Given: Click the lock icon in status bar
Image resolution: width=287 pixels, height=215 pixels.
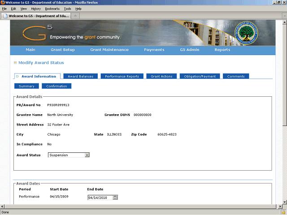Looking at the screenshot, I should [283, 212].
